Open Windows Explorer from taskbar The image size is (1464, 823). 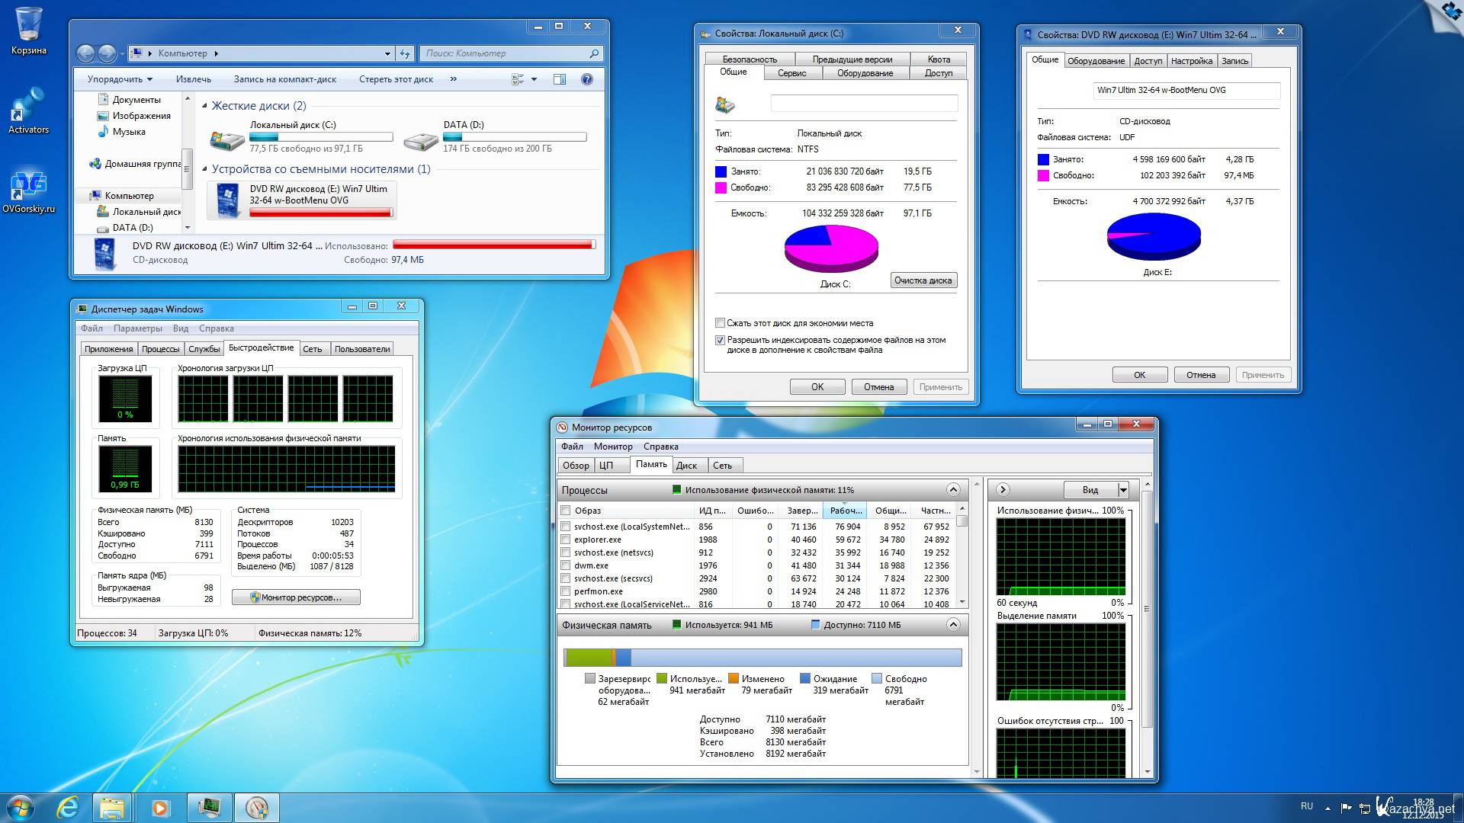point(112,808)
